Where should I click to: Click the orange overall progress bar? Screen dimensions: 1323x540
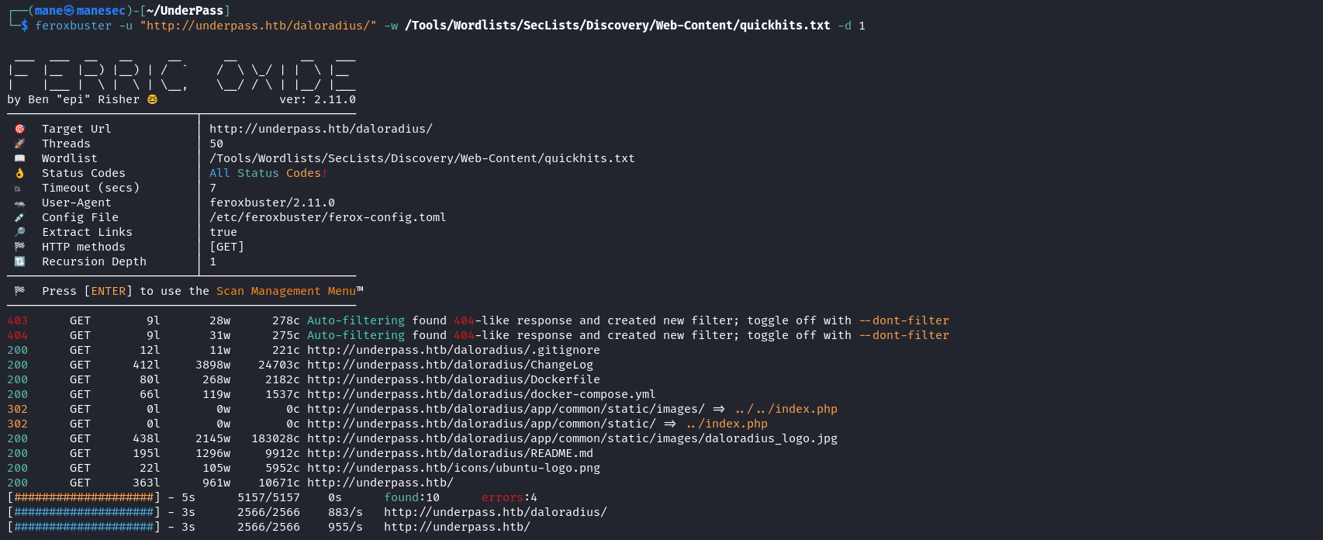pyautogui.click(x=84, y=497)
